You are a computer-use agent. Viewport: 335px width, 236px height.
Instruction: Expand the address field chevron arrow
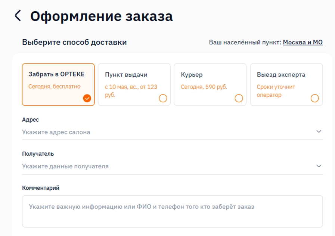[x=319, y=131]
